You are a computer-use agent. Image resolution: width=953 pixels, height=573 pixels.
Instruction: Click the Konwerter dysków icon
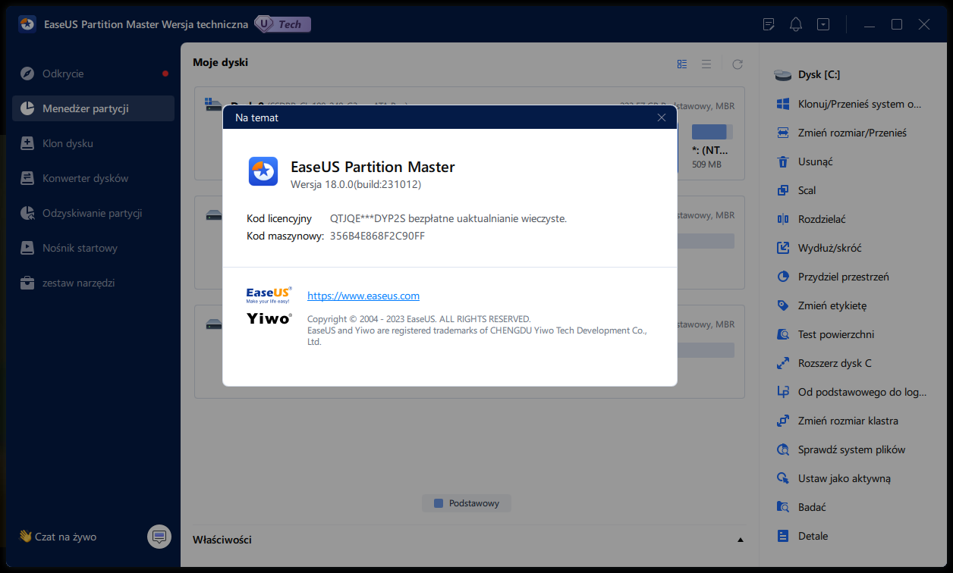(27, 178)
